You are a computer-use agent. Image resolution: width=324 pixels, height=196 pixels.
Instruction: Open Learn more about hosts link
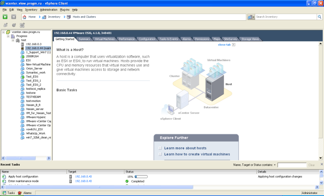pos(185,148)
